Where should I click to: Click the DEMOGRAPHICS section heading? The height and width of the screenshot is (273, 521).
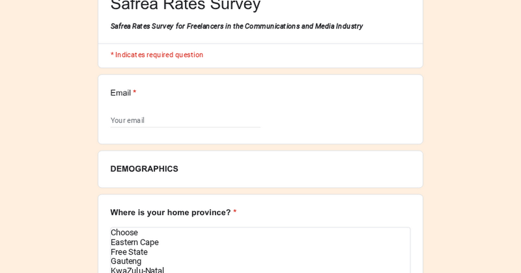click(x=144, y=169)
